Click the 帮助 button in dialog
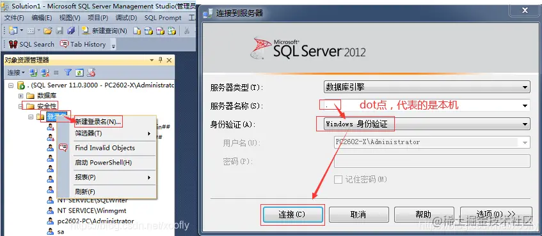 424,215
